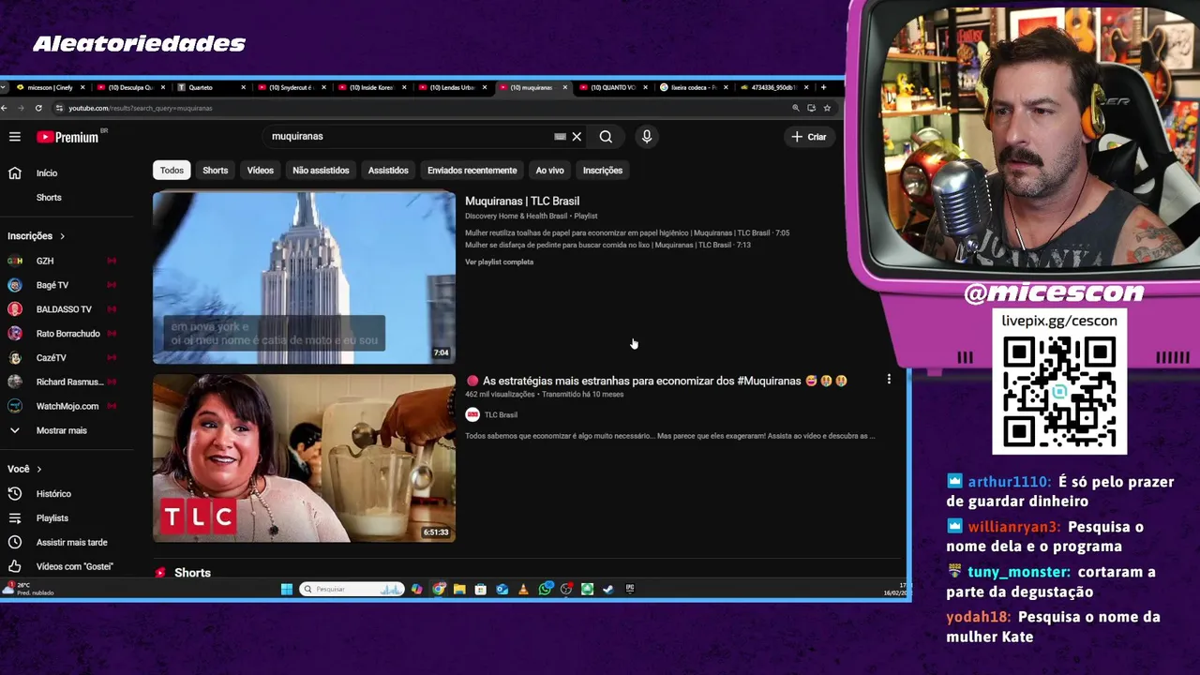Viewport: 1200px width, 675px height.
Task: Click the YouTube Premium logo
Action: [x=67, y=137]
